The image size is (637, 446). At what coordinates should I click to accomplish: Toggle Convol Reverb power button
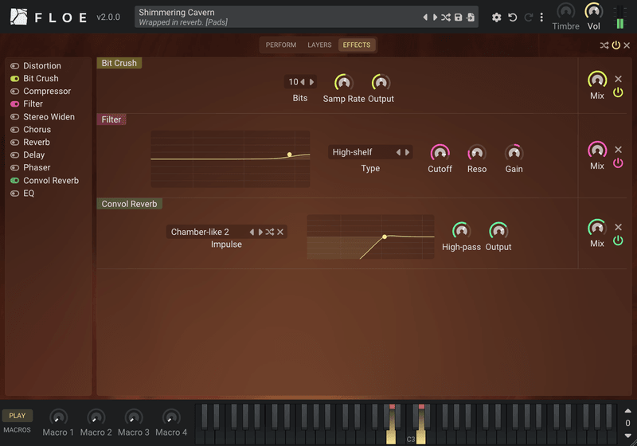pyautogui.click(x=618, y=241)
